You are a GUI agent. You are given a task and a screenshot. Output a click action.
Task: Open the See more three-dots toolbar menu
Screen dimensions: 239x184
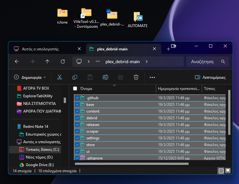(152, 77)
